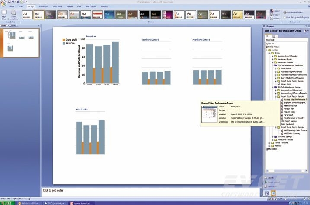Click the Office Button logo
Viewport: 310px width, 205px height.
[3, 3]
